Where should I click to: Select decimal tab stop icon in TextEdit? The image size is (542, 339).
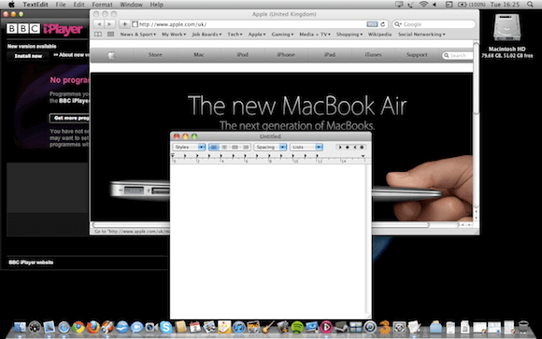tap(362, 148)
